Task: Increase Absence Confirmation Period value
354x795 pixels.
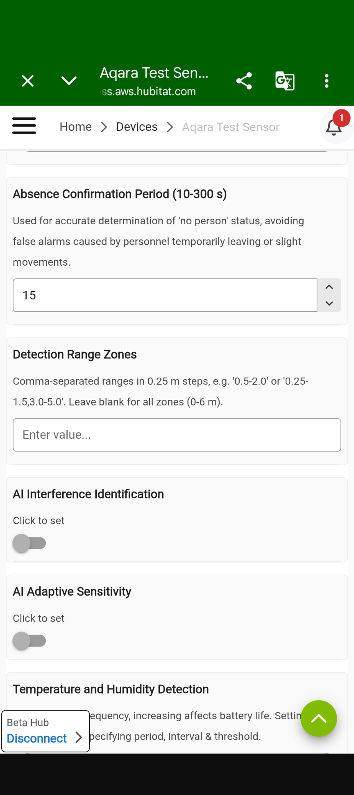Action: coord(329,287)
